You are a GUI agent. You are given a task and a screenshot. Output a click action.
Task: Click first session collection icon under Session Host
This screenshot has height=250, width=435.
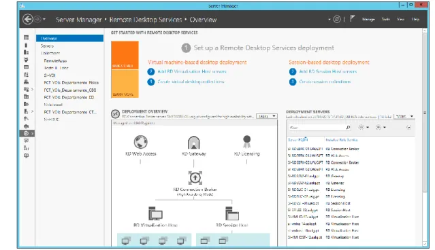pos(204,241)
